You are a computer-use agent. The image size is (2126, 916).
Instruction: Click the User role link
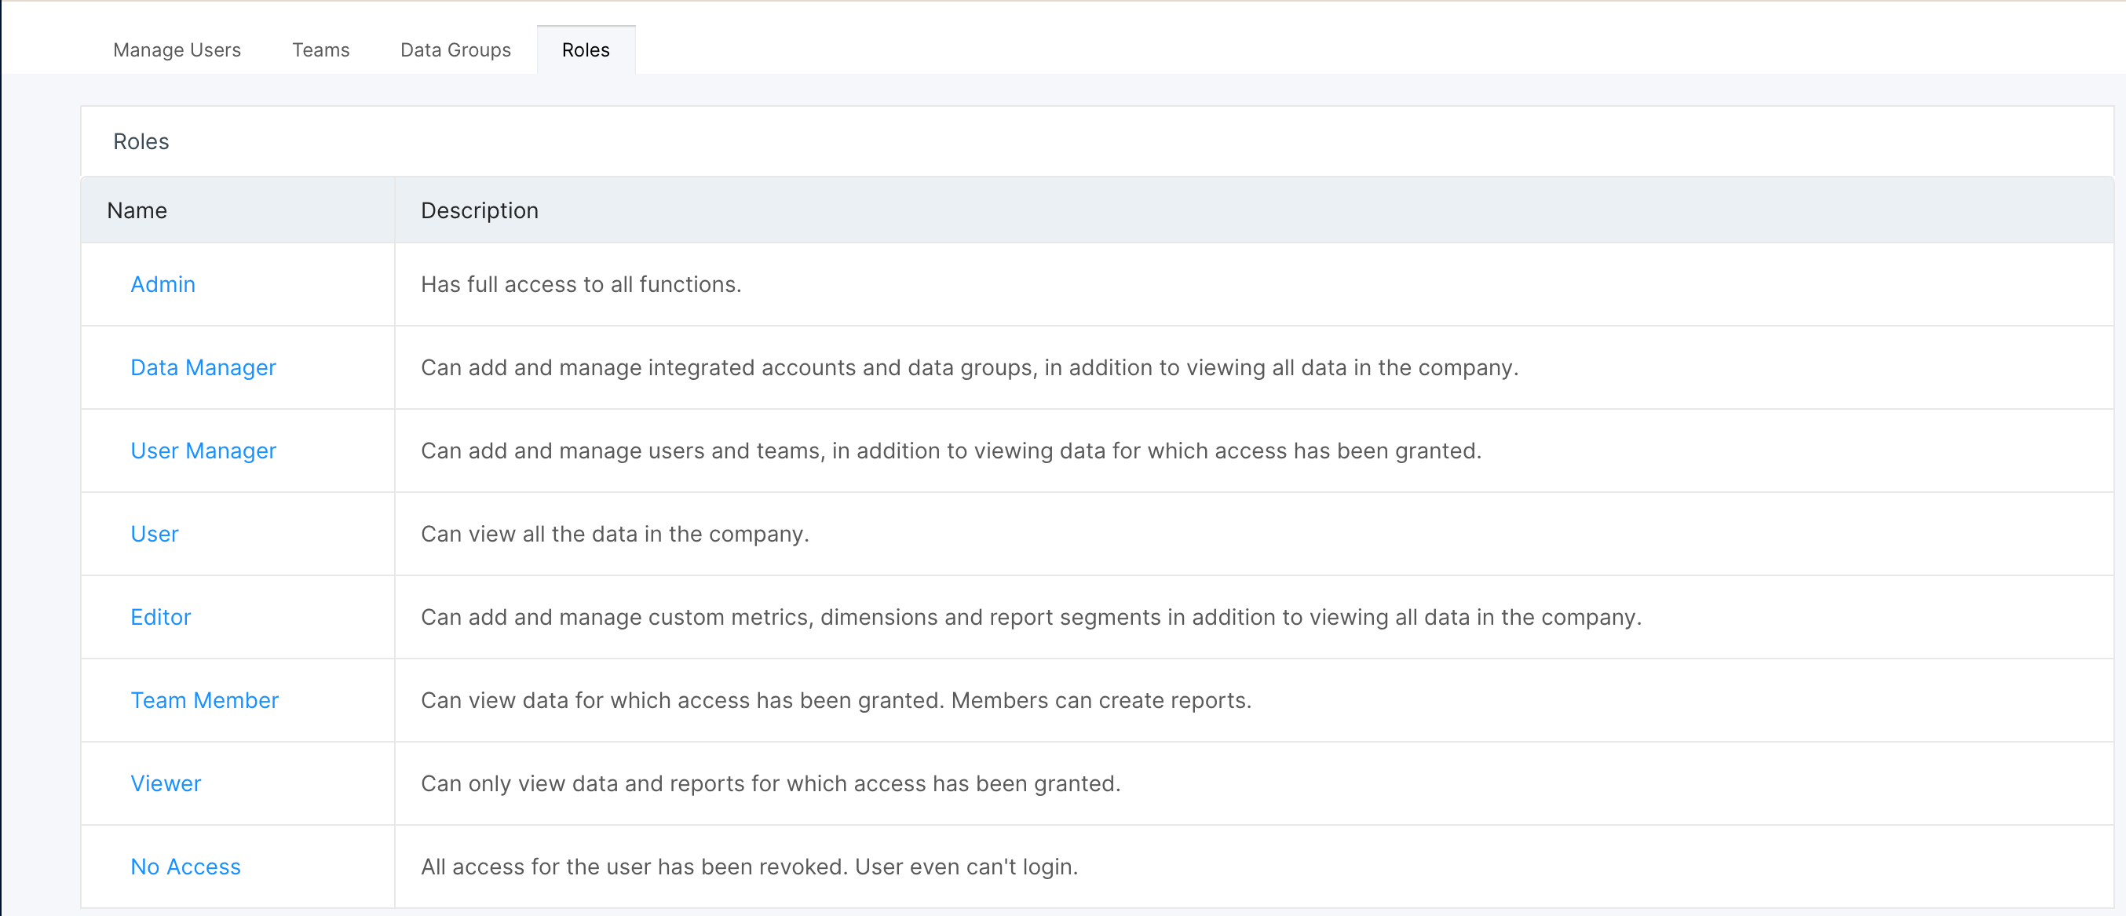tap(155, 535)
